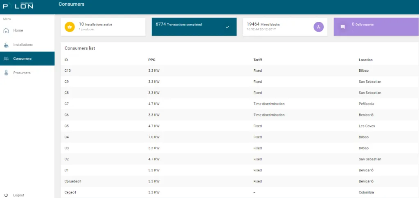Click the Les Coves location cell

point(367,126)
